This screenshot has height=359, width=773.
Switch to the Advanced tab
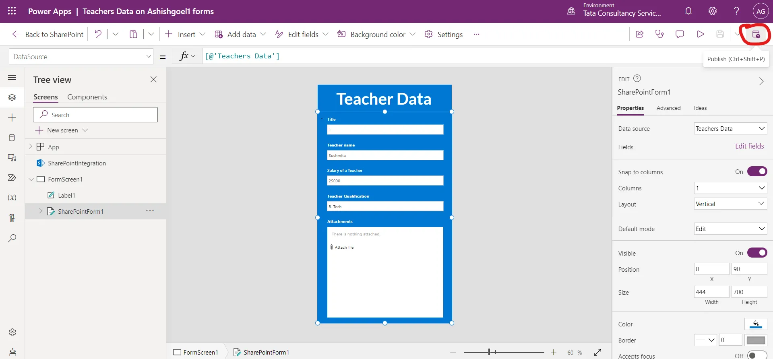[668, 108]
